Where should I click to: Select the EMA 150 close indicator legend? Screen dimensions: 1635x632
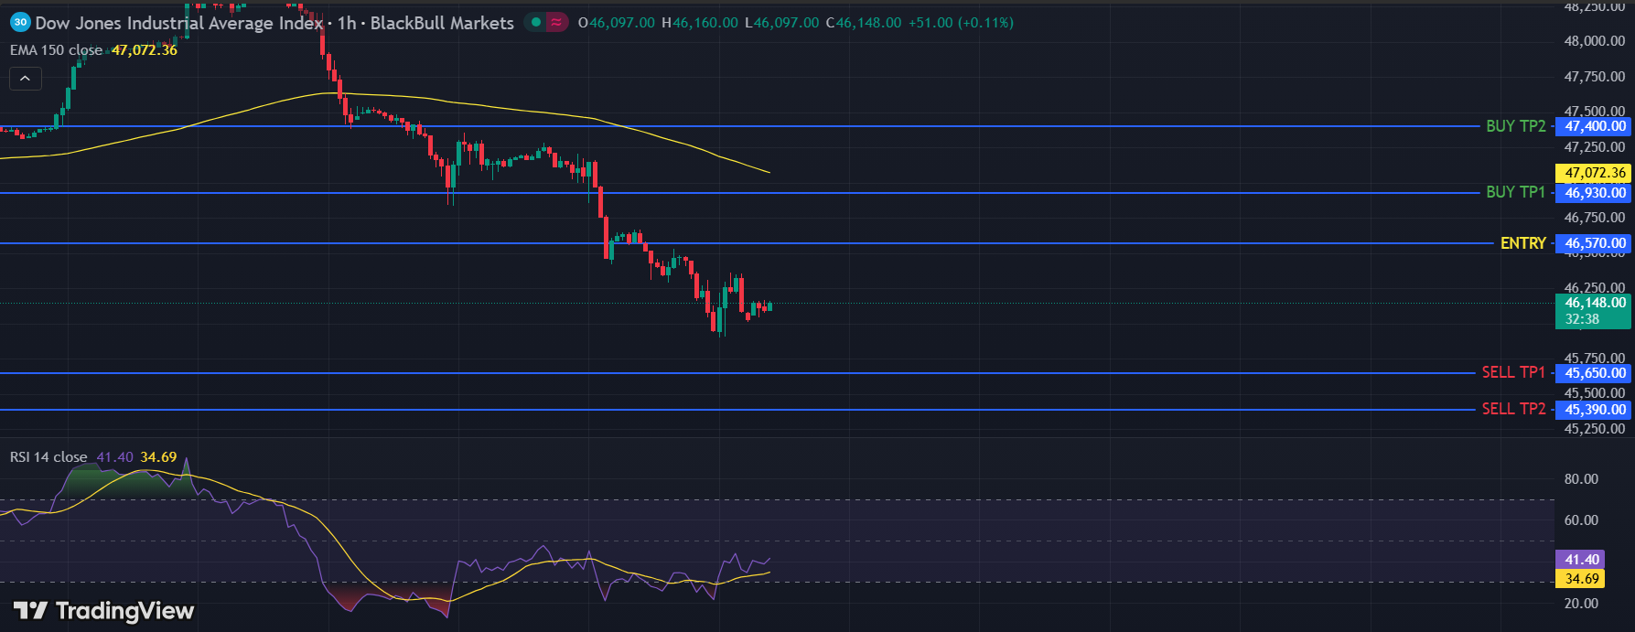point(57,50)
